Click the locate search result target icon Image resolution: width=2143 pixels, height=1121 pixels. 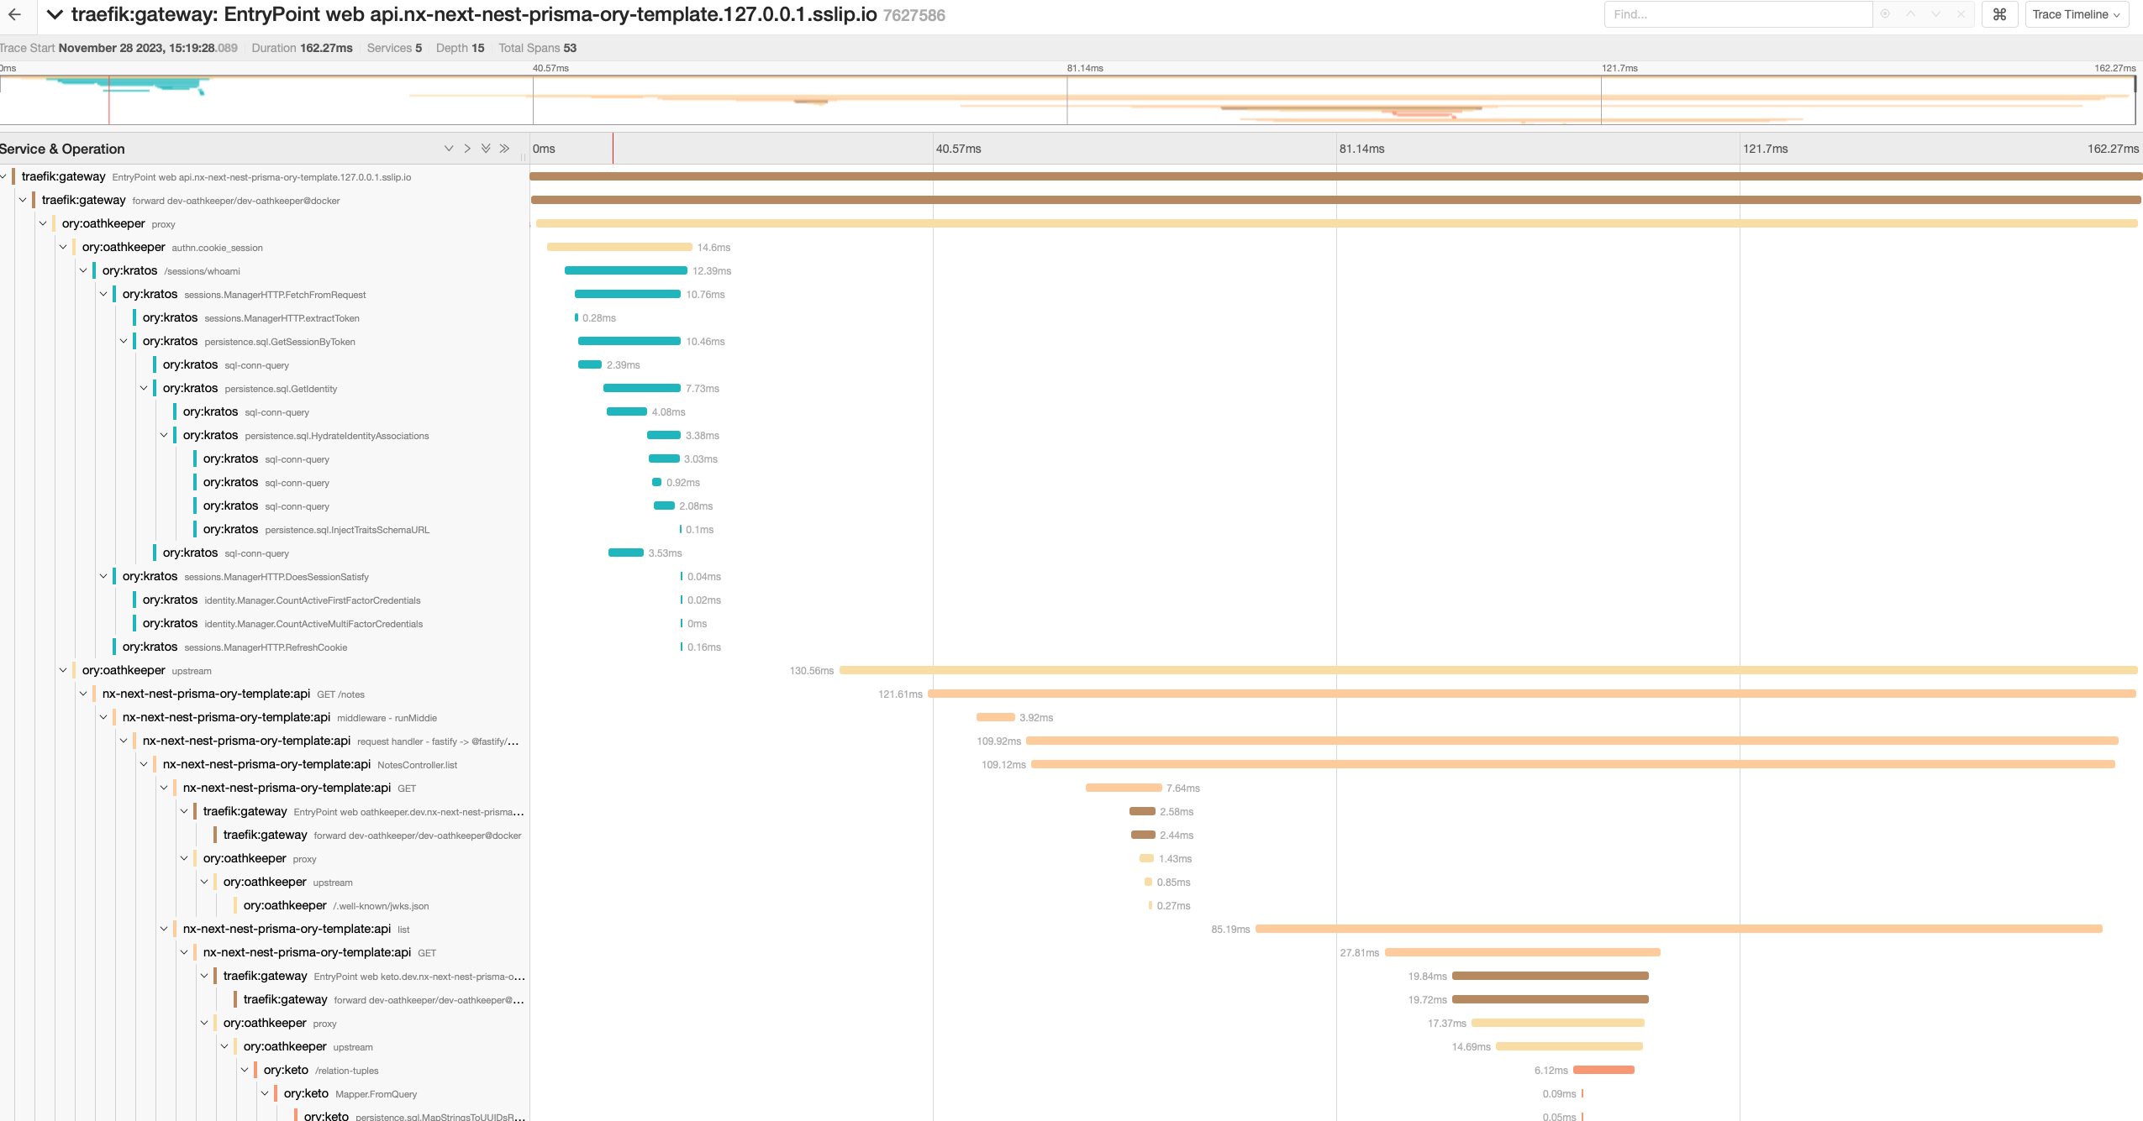[x=1885, y=14]
